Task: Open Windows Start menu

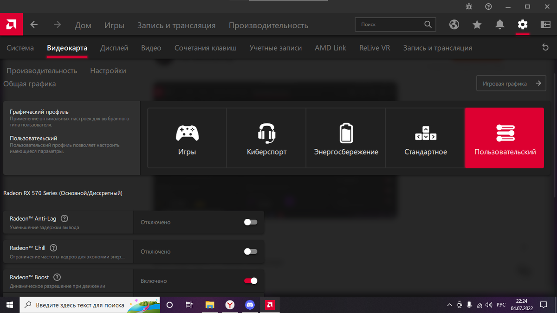Action: 9,305
